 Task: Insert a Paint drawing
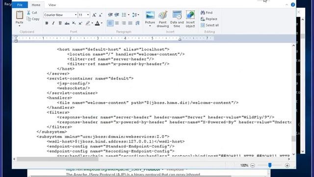pyautogui.click(x=162, y=19)
